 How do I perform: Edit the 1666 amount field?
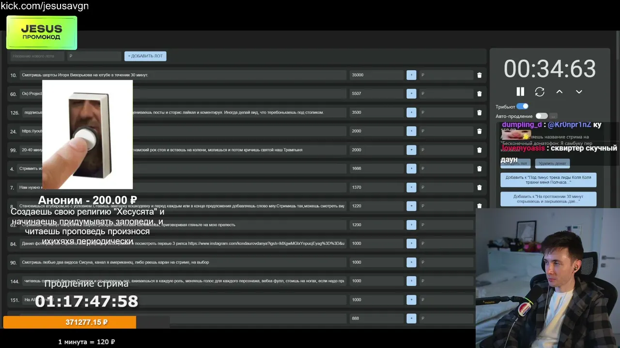376,169
